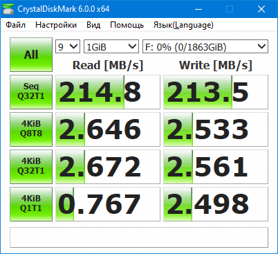Expand the 1GiB test size dropdown

click(x=111, y=46)
